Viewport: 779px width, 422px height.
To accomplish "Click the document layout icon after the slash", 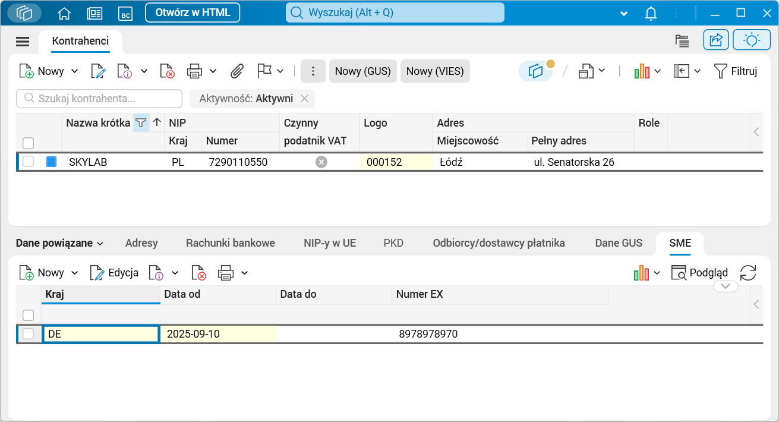I will (586, 71).
